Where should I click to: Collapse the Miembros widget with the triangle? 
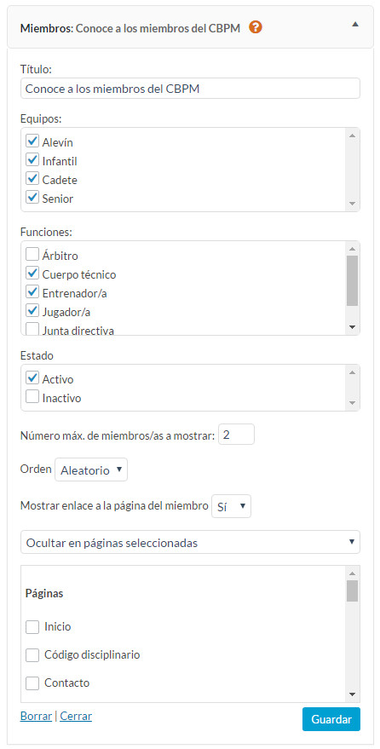click(354, 24)
